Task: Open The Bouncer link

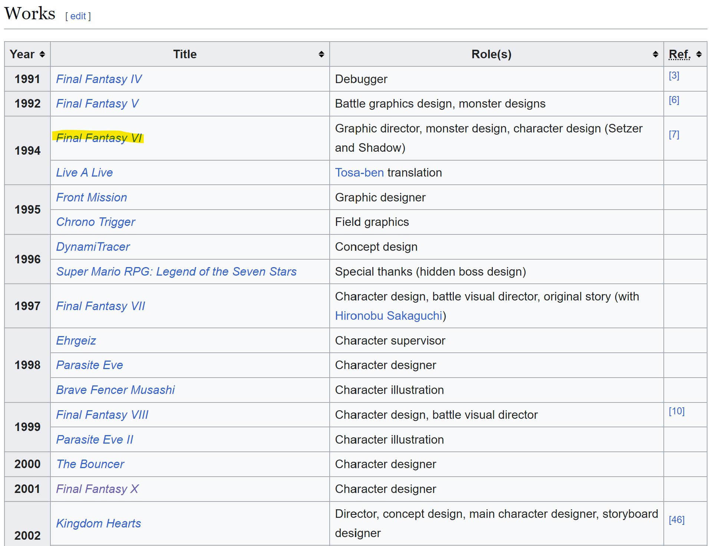Action: coord(90,464)
